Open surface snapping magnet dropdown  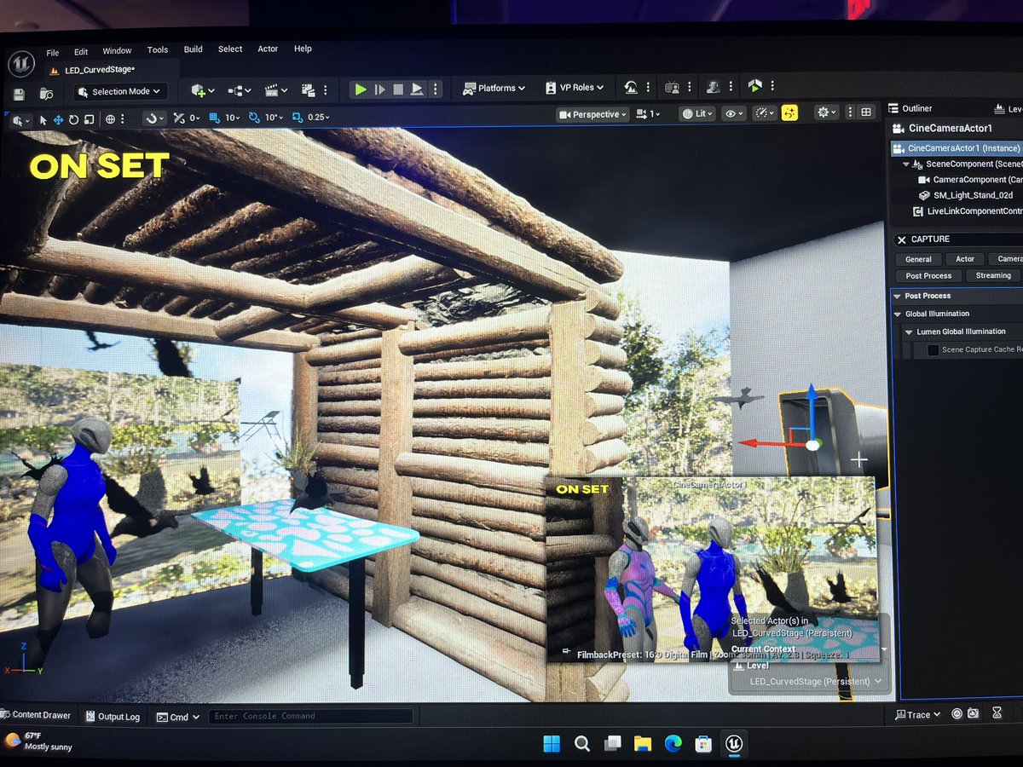(153, 118)
